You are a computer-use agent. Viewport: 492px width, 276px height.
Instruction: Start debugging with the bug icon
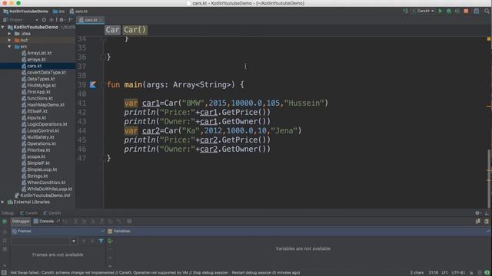pyautogui.click(x=449, y=11)
